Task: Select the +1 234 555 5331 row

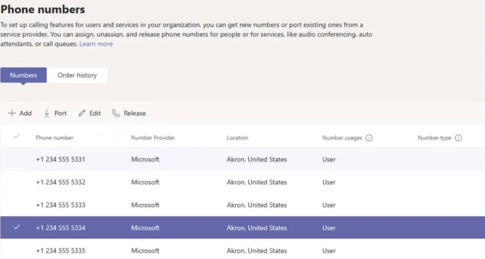Action: coord(242,159)
